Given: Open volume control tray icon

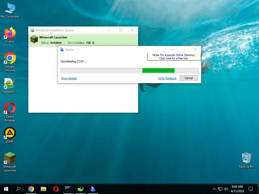Looking at the screenshot, I should [226, 189].
